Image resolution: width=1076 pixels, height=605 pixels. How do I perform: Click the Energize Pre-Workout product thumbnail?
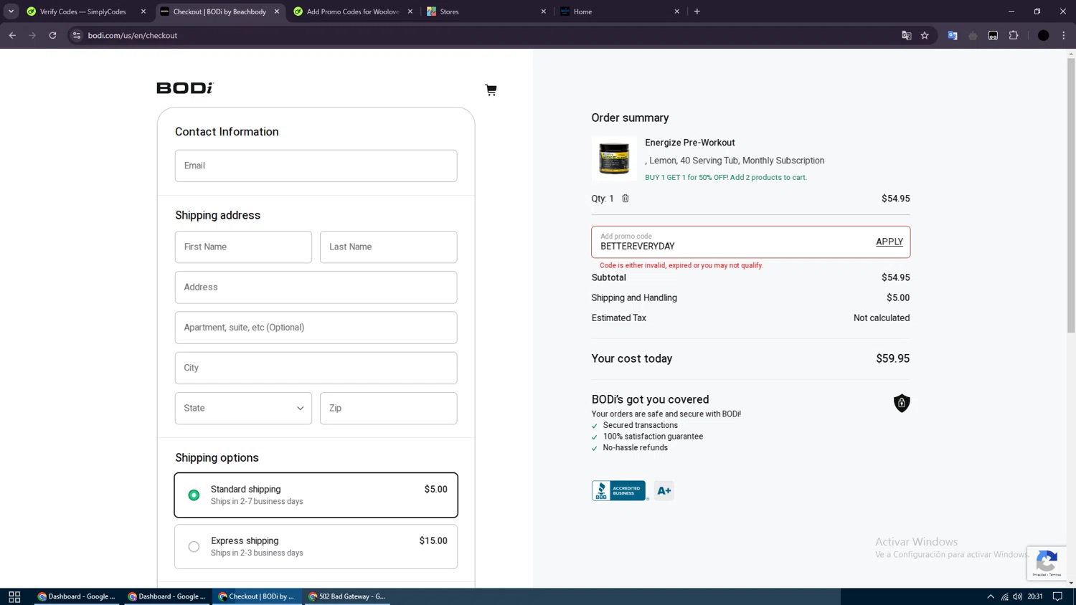point(614,158)
